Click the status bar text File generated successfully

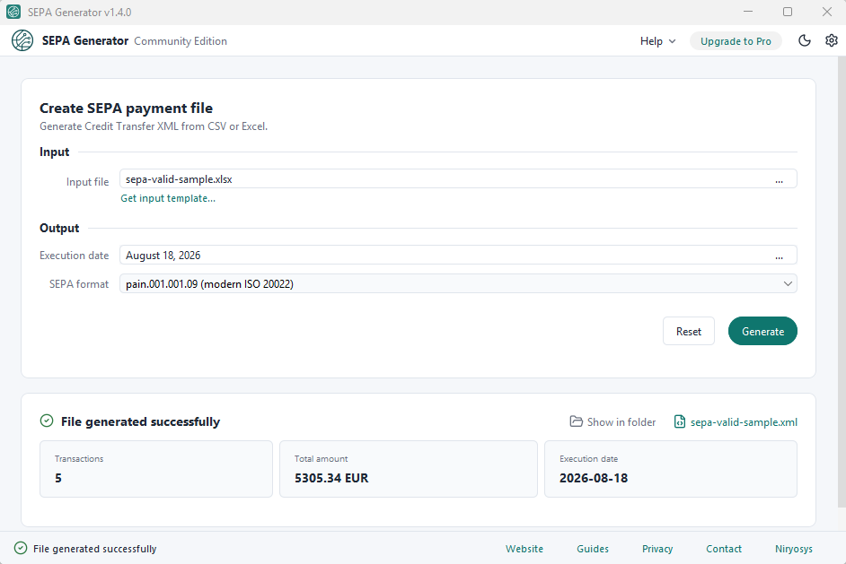pos(95,549)
